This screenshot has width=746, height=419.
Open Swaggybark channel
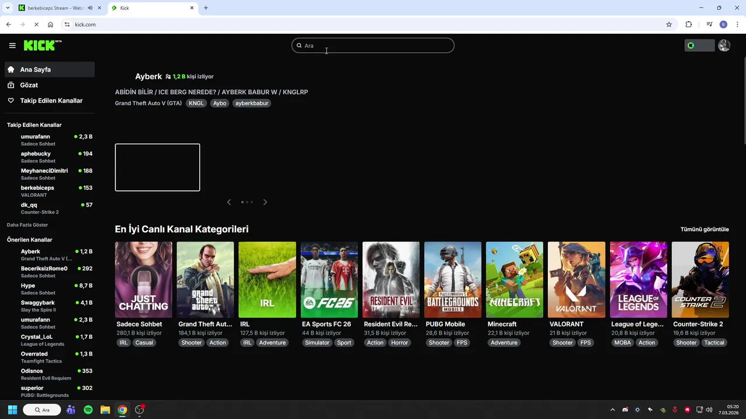pyautogui.click(x=50, y=306)
